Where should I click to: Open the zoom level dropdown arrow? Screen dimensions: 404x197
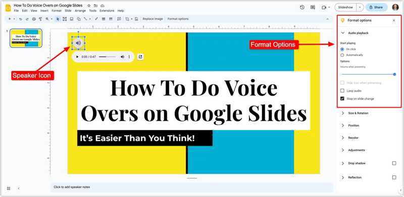tap(52, 19)
